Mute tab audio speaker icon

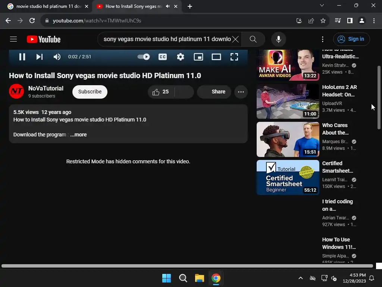click(167, 6)
